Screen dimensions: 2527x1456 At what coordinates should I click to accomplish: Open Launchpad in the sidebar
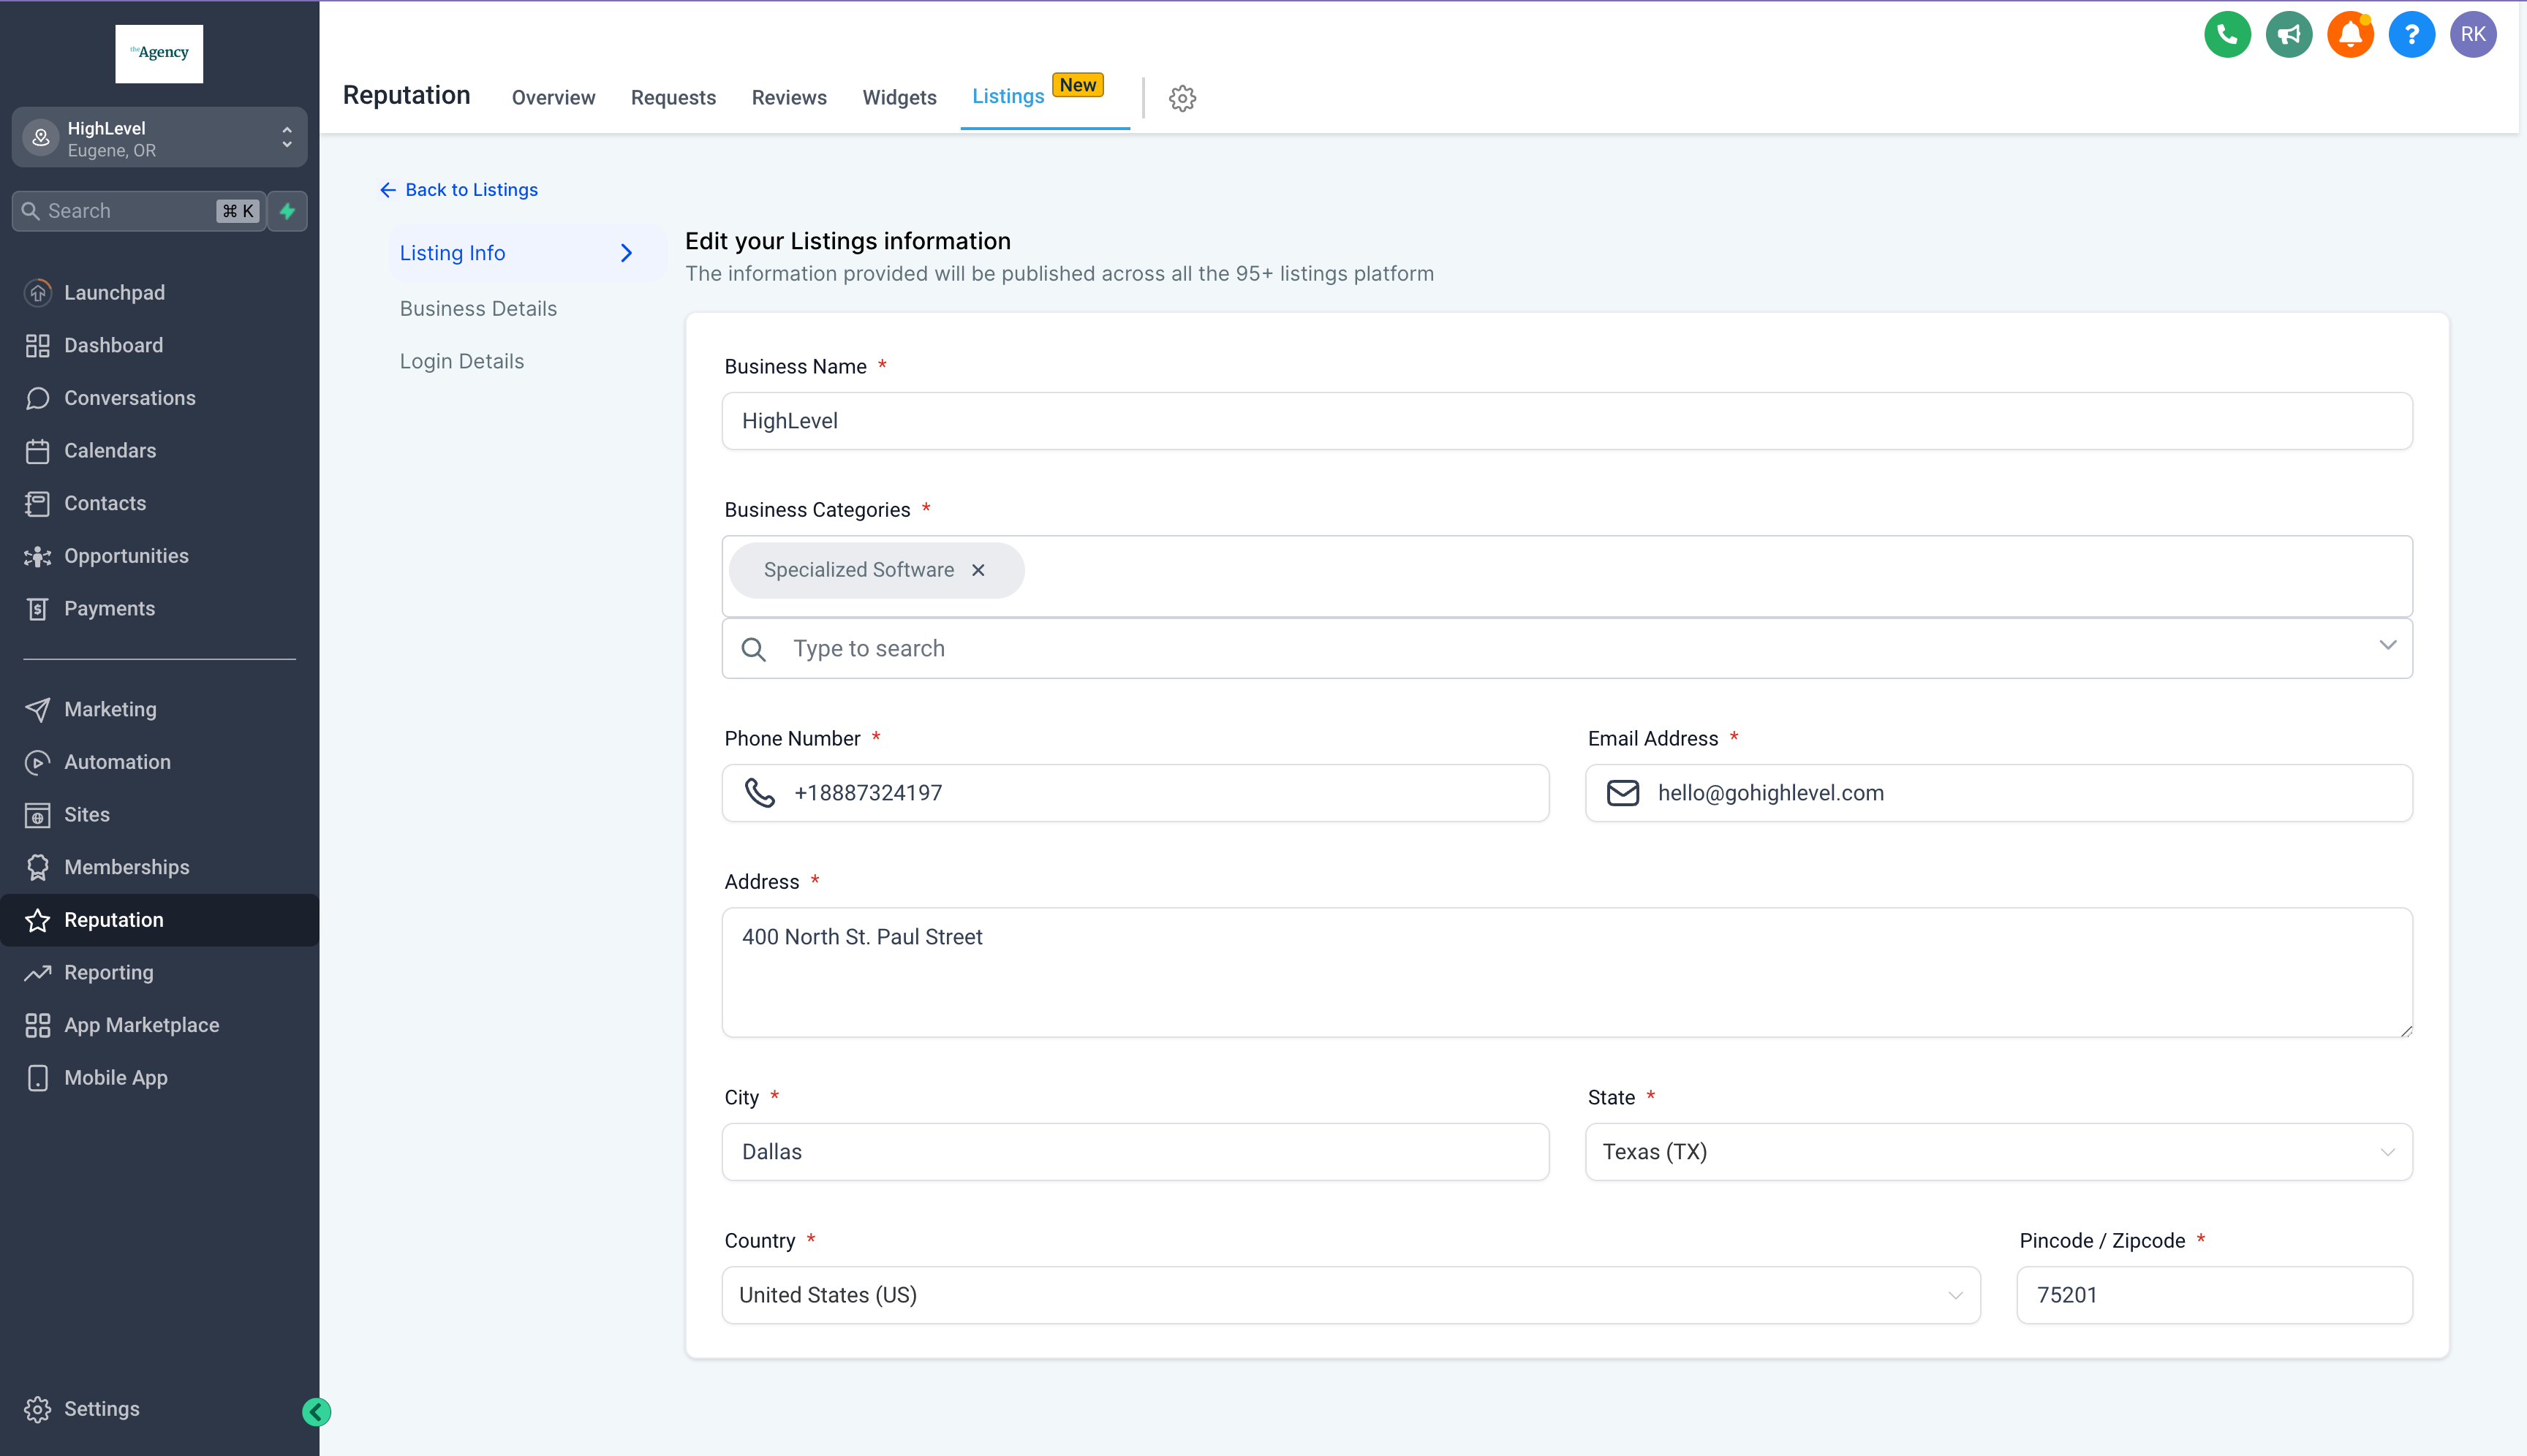(159, 293)
